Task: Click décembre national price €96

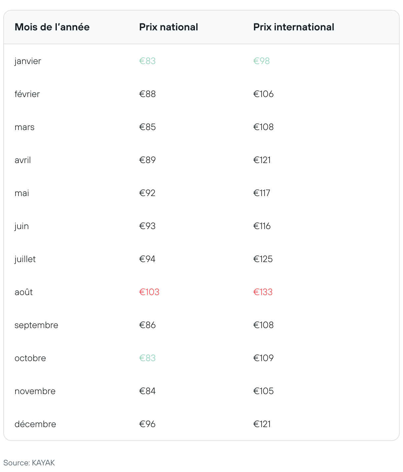Action: pyautogui.click(x=147, y=424)
